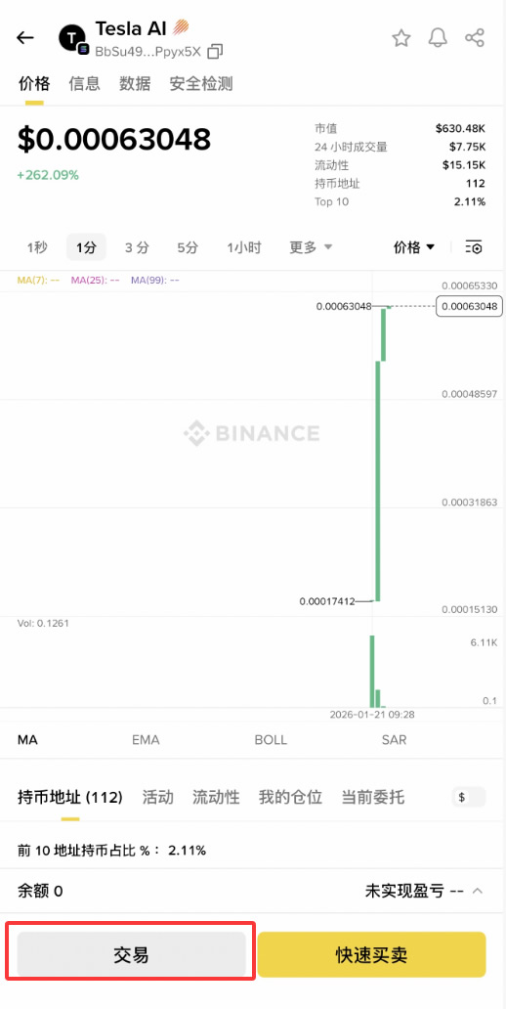The height and width of the screenshot is (1009, 506).
Task: Copy the contract address icon
Action: (x=215, y=52)
